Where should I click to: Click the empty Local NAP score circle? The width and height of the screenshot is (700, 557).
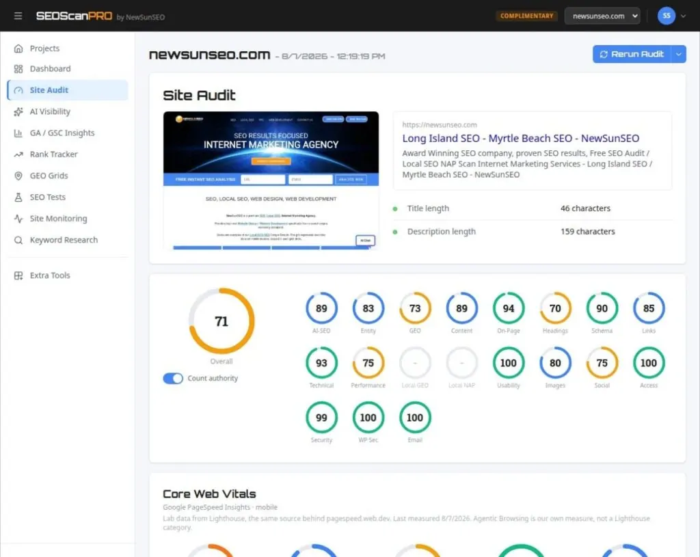(461, 363)
